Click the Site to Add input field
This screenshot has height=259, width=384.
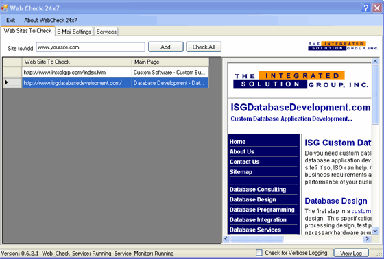[x=91, y=47]
